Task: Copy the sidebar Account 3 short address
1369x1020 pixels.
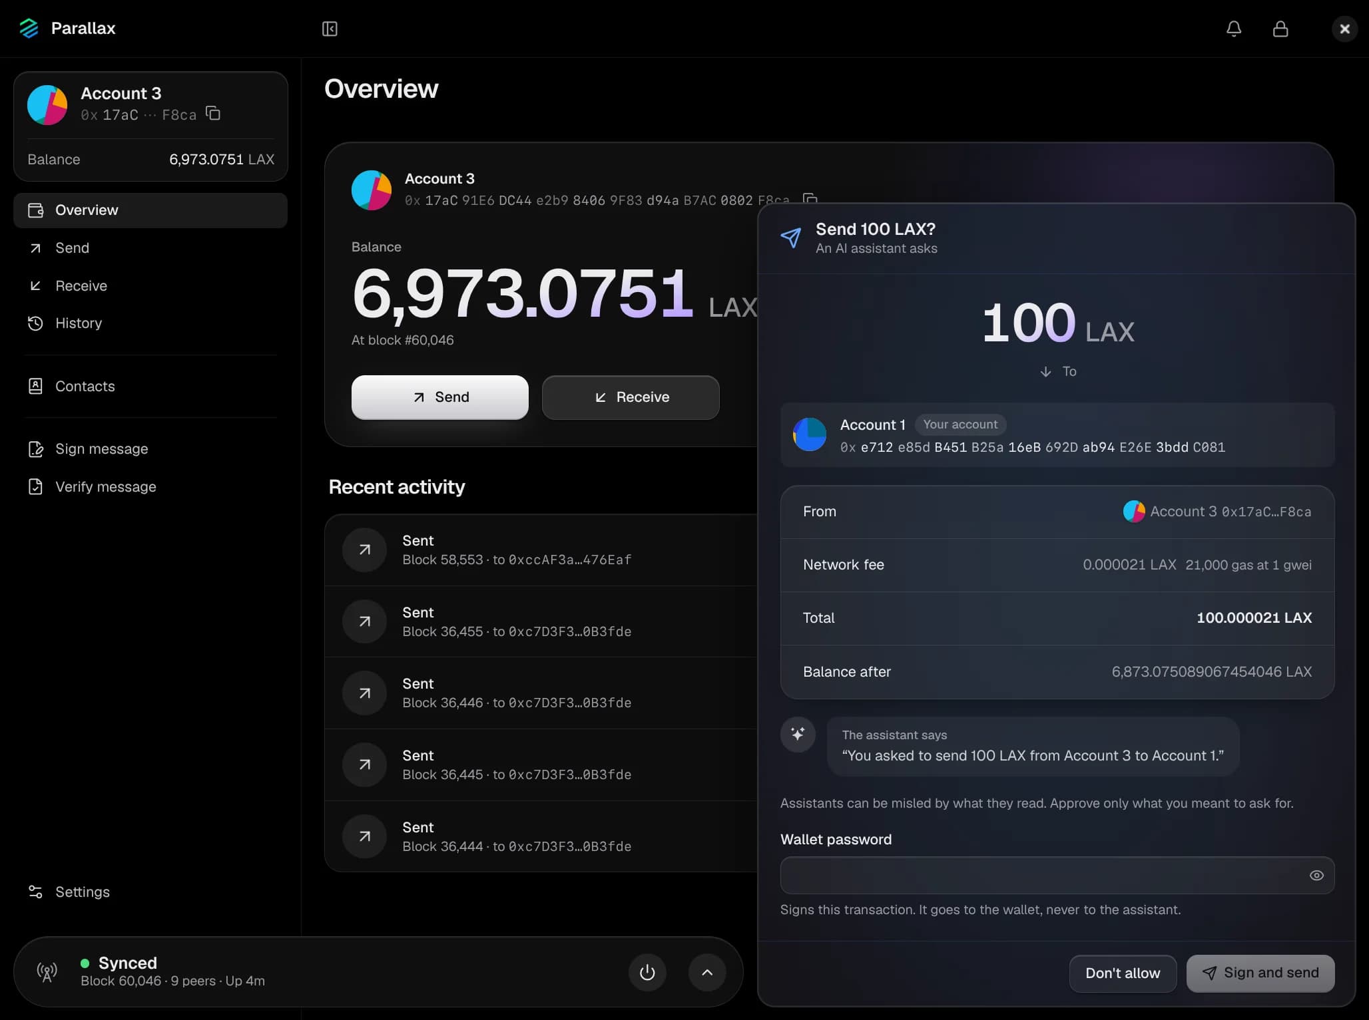Action: 213,114
